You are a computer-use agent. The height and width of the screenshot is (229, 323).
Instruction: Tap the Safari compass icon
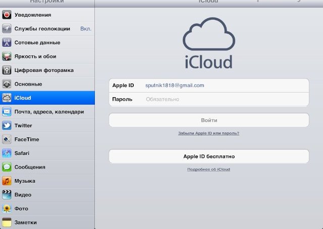pyautogui.click(x=7, y=153)
